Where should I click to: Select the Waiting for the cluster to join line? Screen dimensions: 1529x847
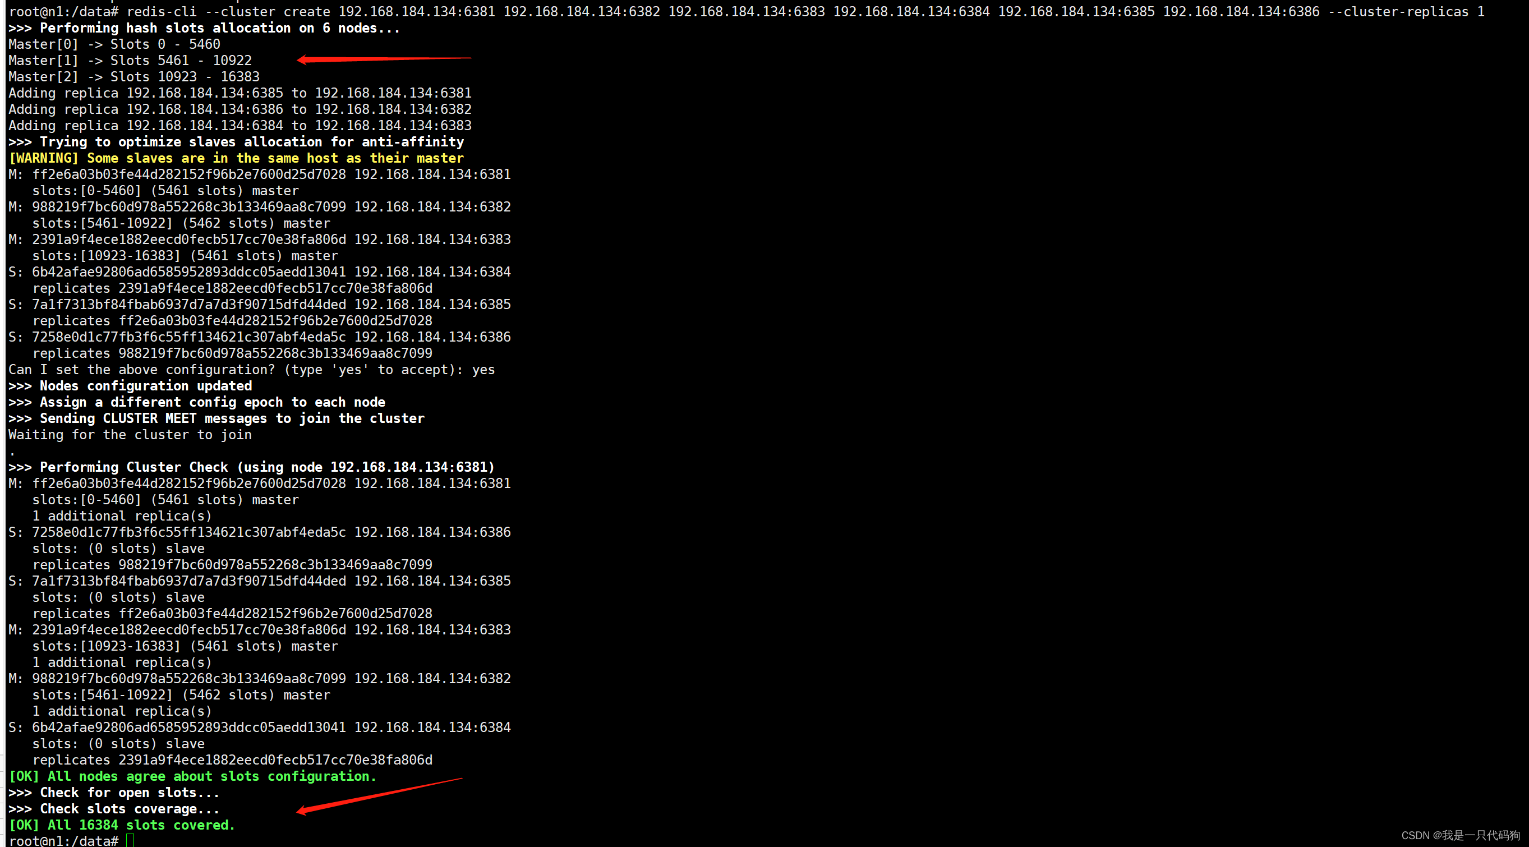click(130, 435)
